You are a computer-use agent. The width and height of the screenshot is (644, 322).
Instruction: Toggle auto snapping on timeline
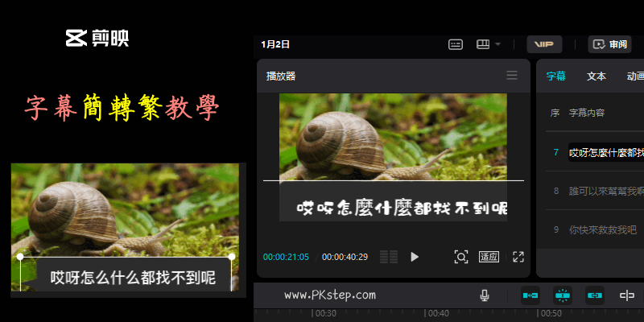tap(563, 295)
